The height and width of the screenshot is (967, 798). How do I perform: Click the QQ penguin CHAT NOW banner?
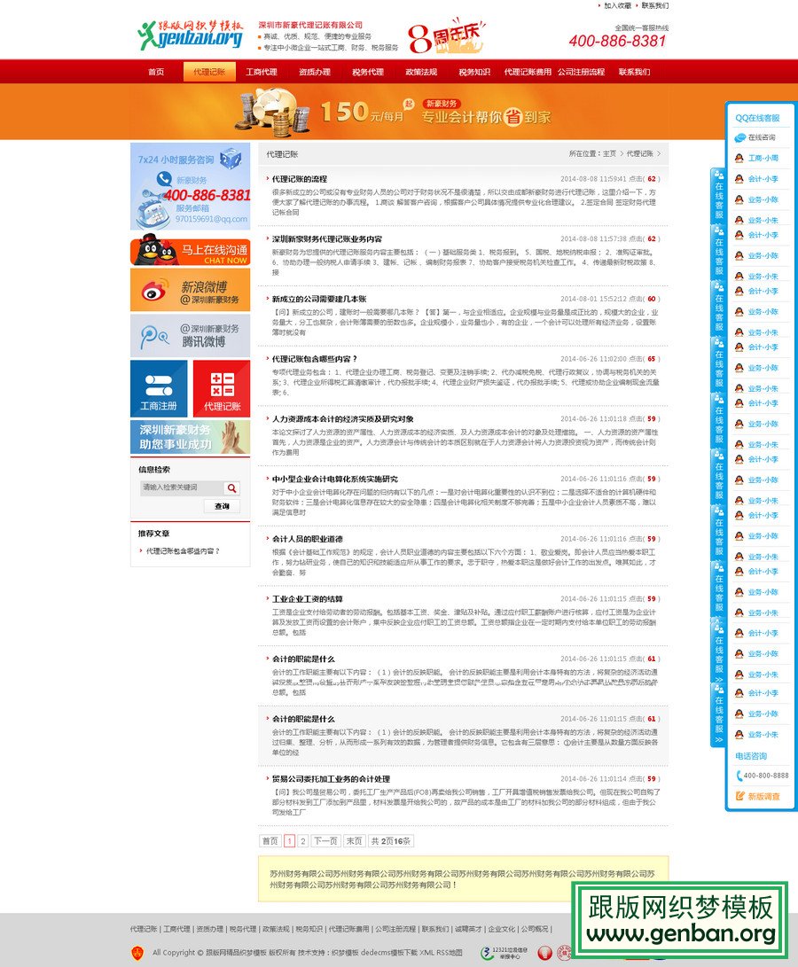pos(190,253)
